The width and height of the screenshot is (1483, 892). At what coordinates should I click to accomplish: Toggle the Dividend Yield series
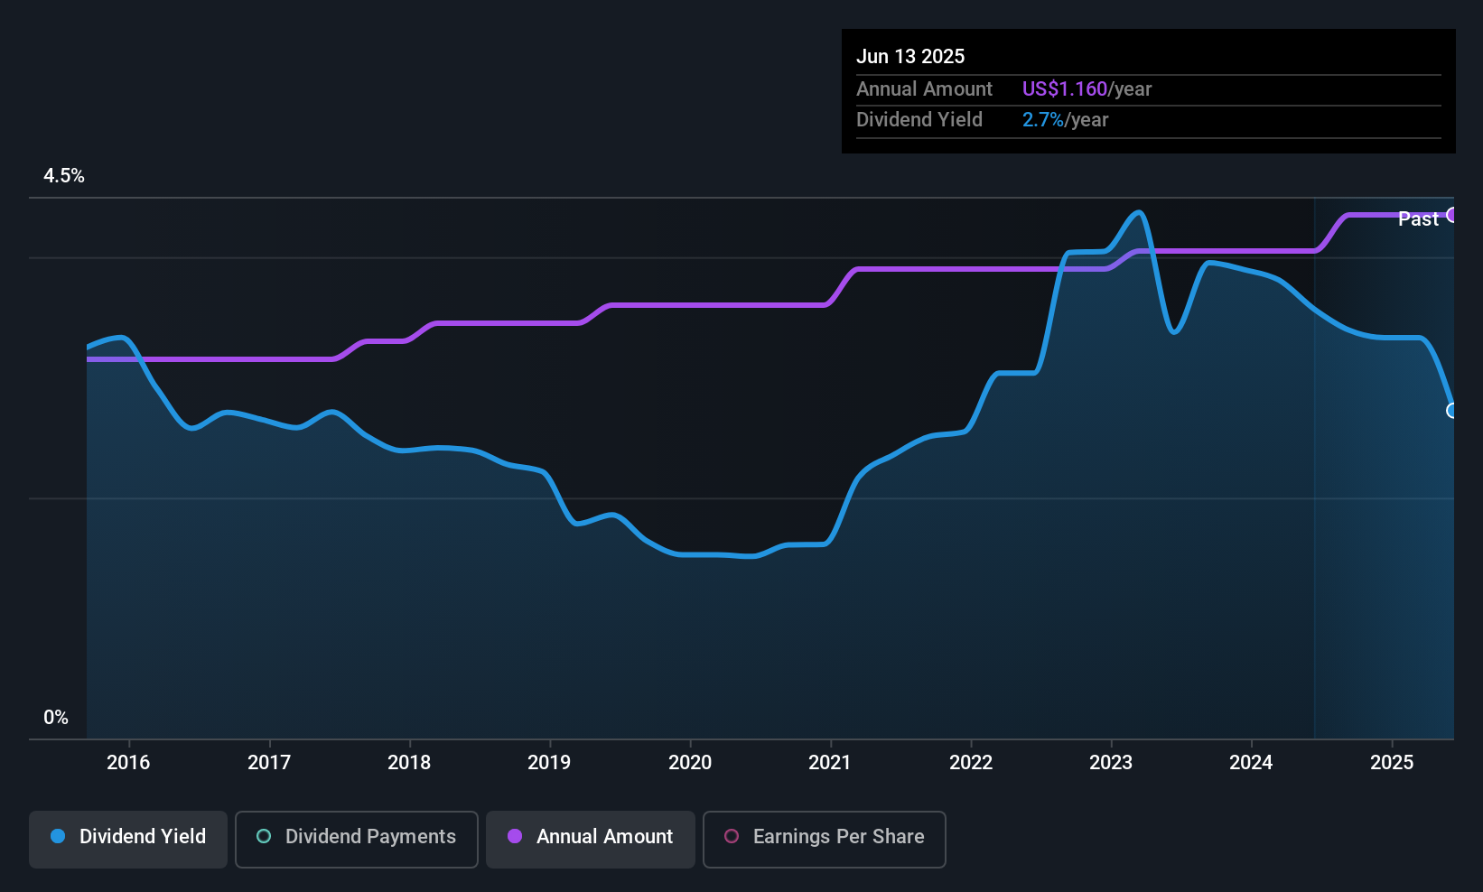128,839
